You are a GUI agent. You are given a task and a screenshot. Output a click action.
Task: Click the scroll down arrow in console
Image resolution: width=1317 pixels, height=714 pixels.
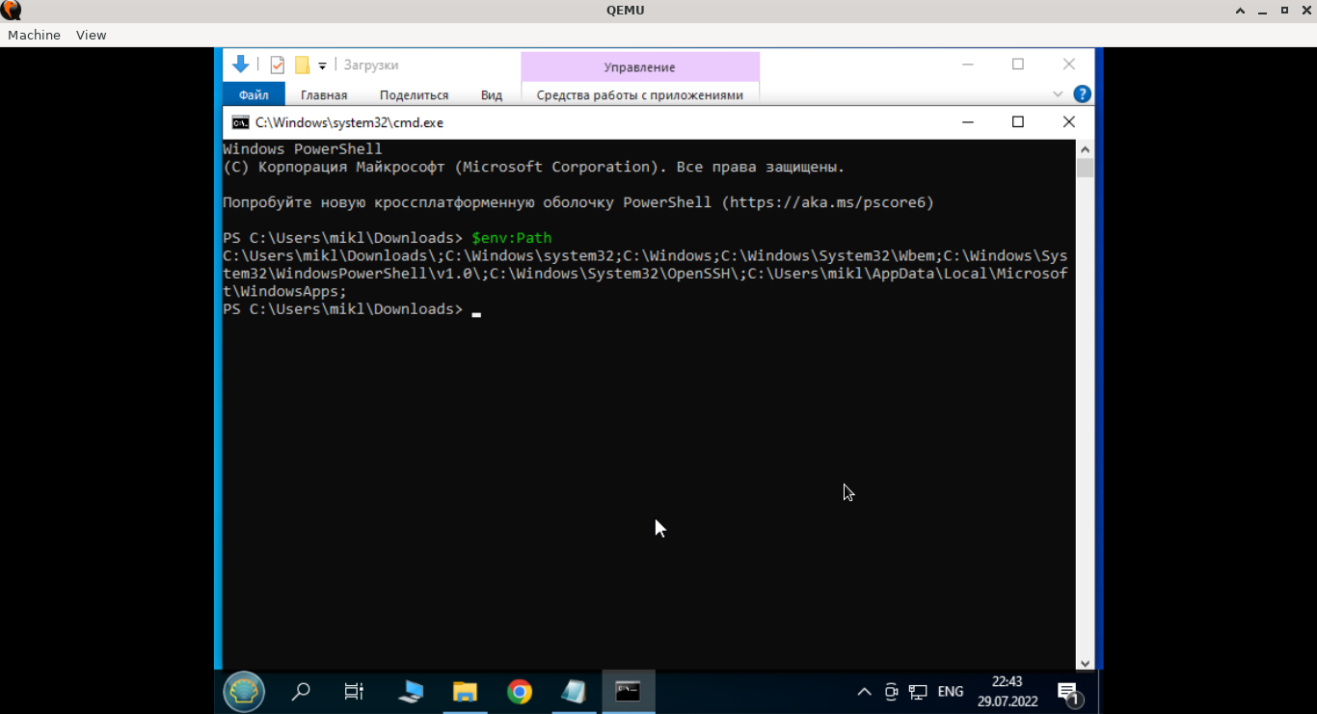[x=1085, y=663]
